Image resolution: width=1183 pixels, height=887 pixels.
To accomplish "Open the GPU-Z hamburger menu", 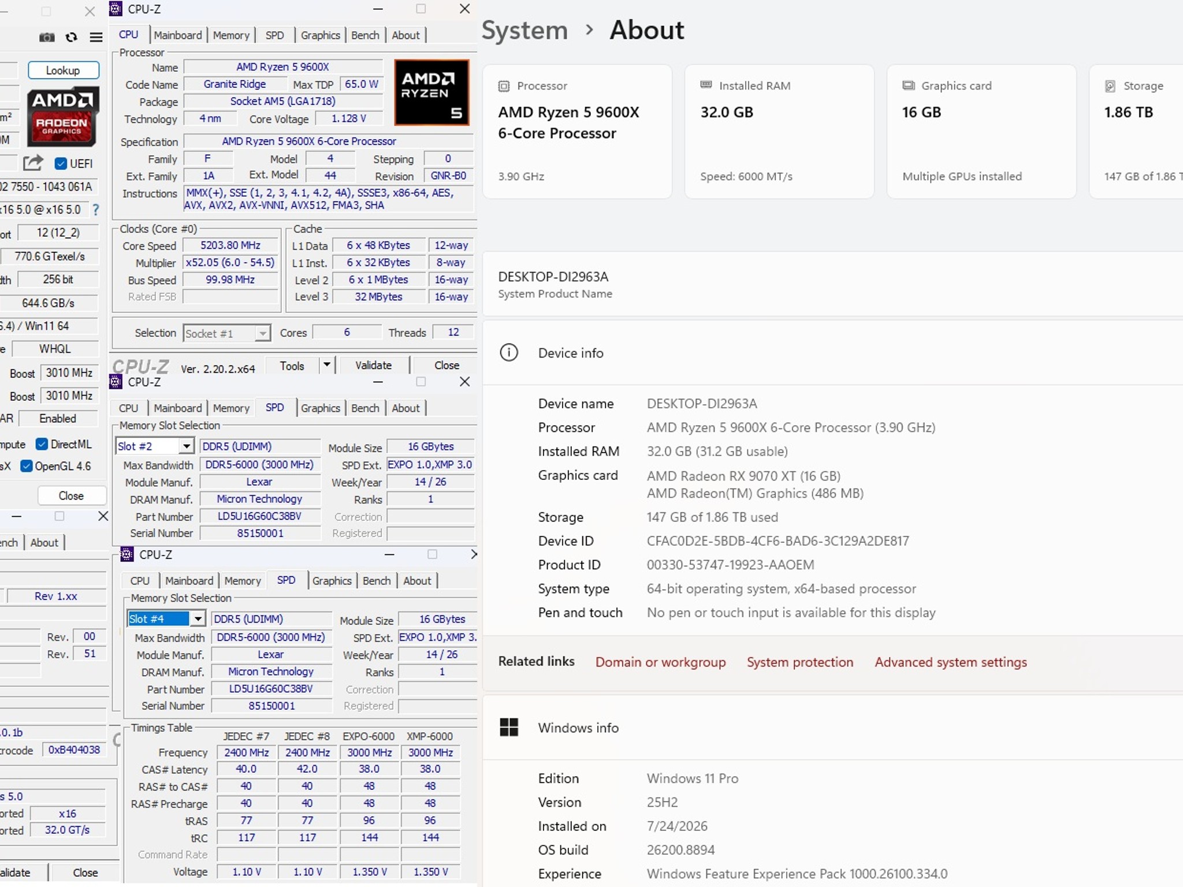I will [96, 38].
